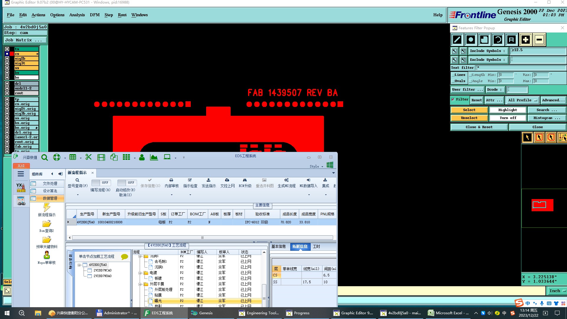The height and width of the screenshot is (319, 567).
Task: Open the Inch units dropdown
Action: click(x=557, y=291)
